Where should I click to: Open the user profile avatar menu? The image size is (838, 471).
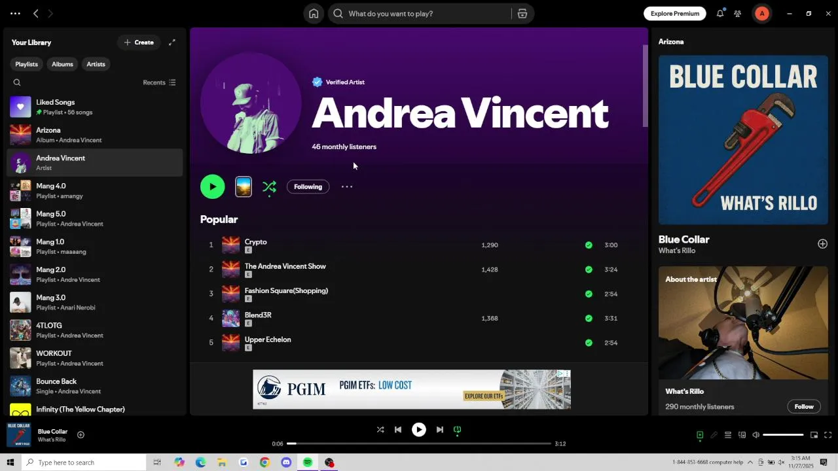pos(762,13)
